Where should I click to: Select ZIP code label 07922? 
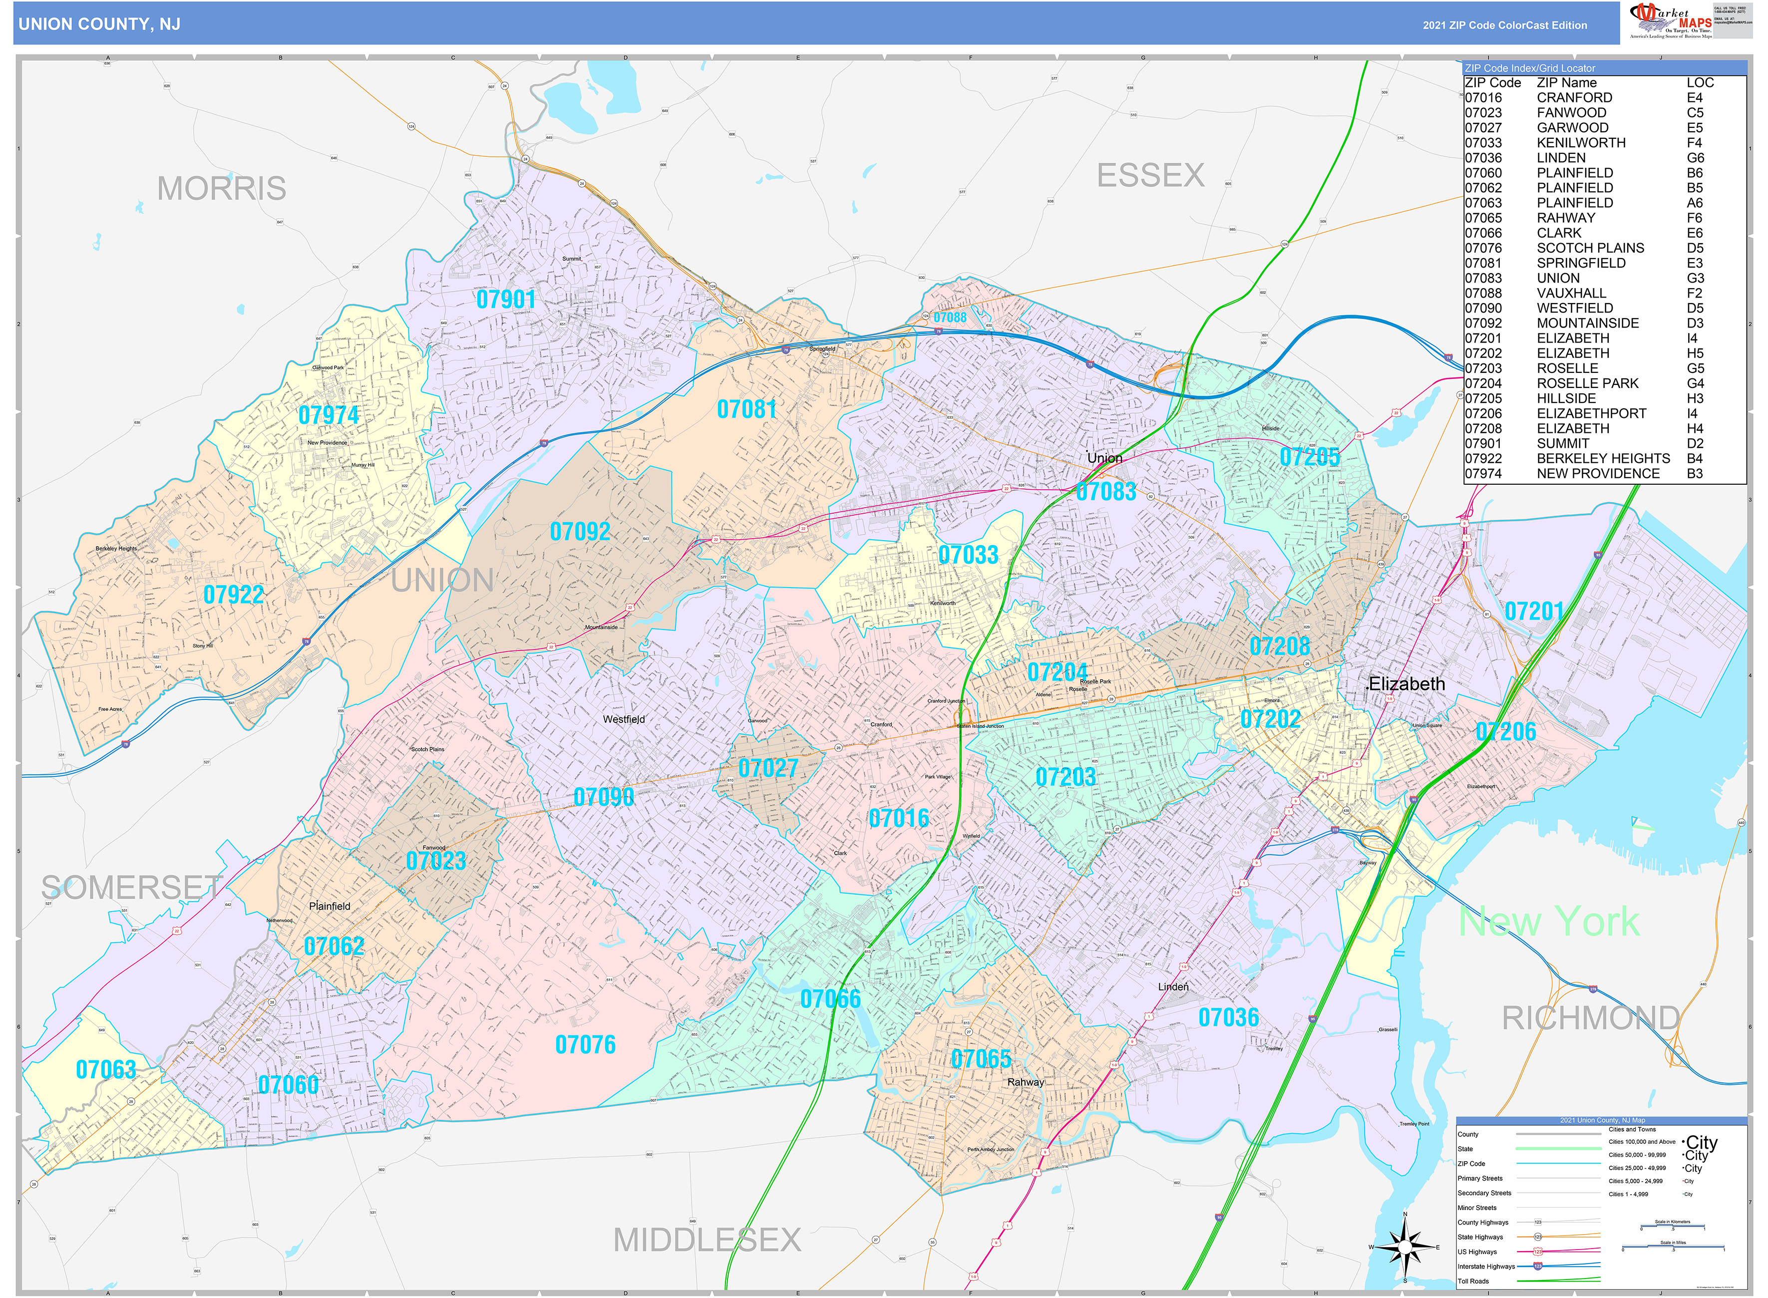(x=233, y=595)
